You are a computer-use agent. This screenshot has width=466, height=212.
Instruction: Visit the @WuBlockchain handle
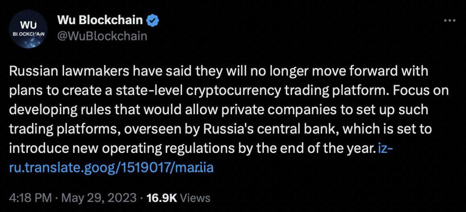point(101,36)
